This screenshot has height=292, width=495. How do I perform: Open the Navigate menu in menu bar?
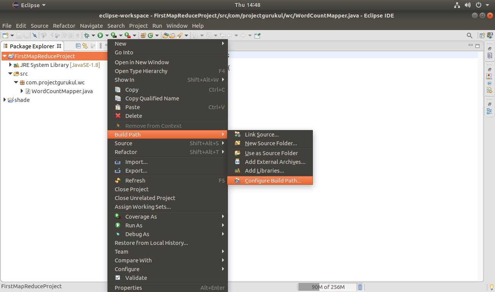[x=91, y=26]
